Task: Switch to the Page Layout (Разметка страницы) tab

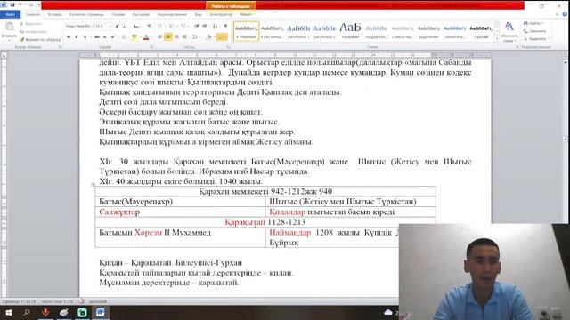Action: (86, 14)
